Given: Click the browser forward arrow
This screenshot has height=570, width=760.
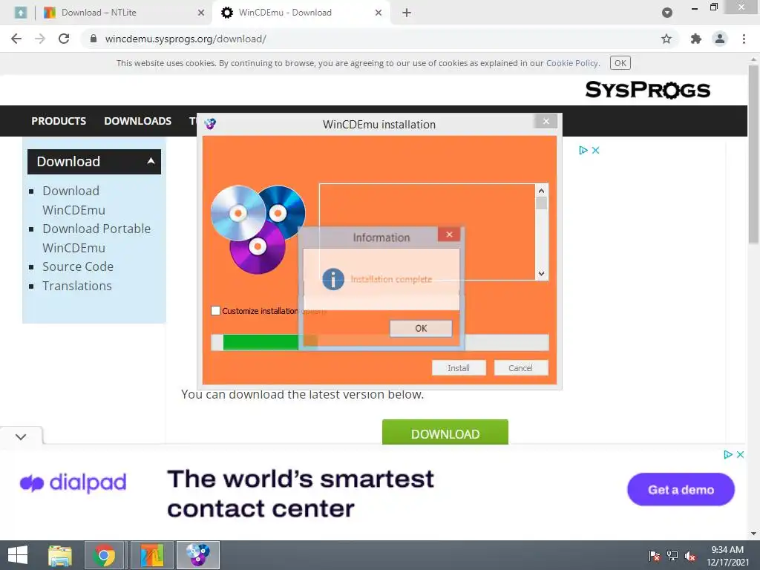Looking at the screenshot, I should point(40,39).
